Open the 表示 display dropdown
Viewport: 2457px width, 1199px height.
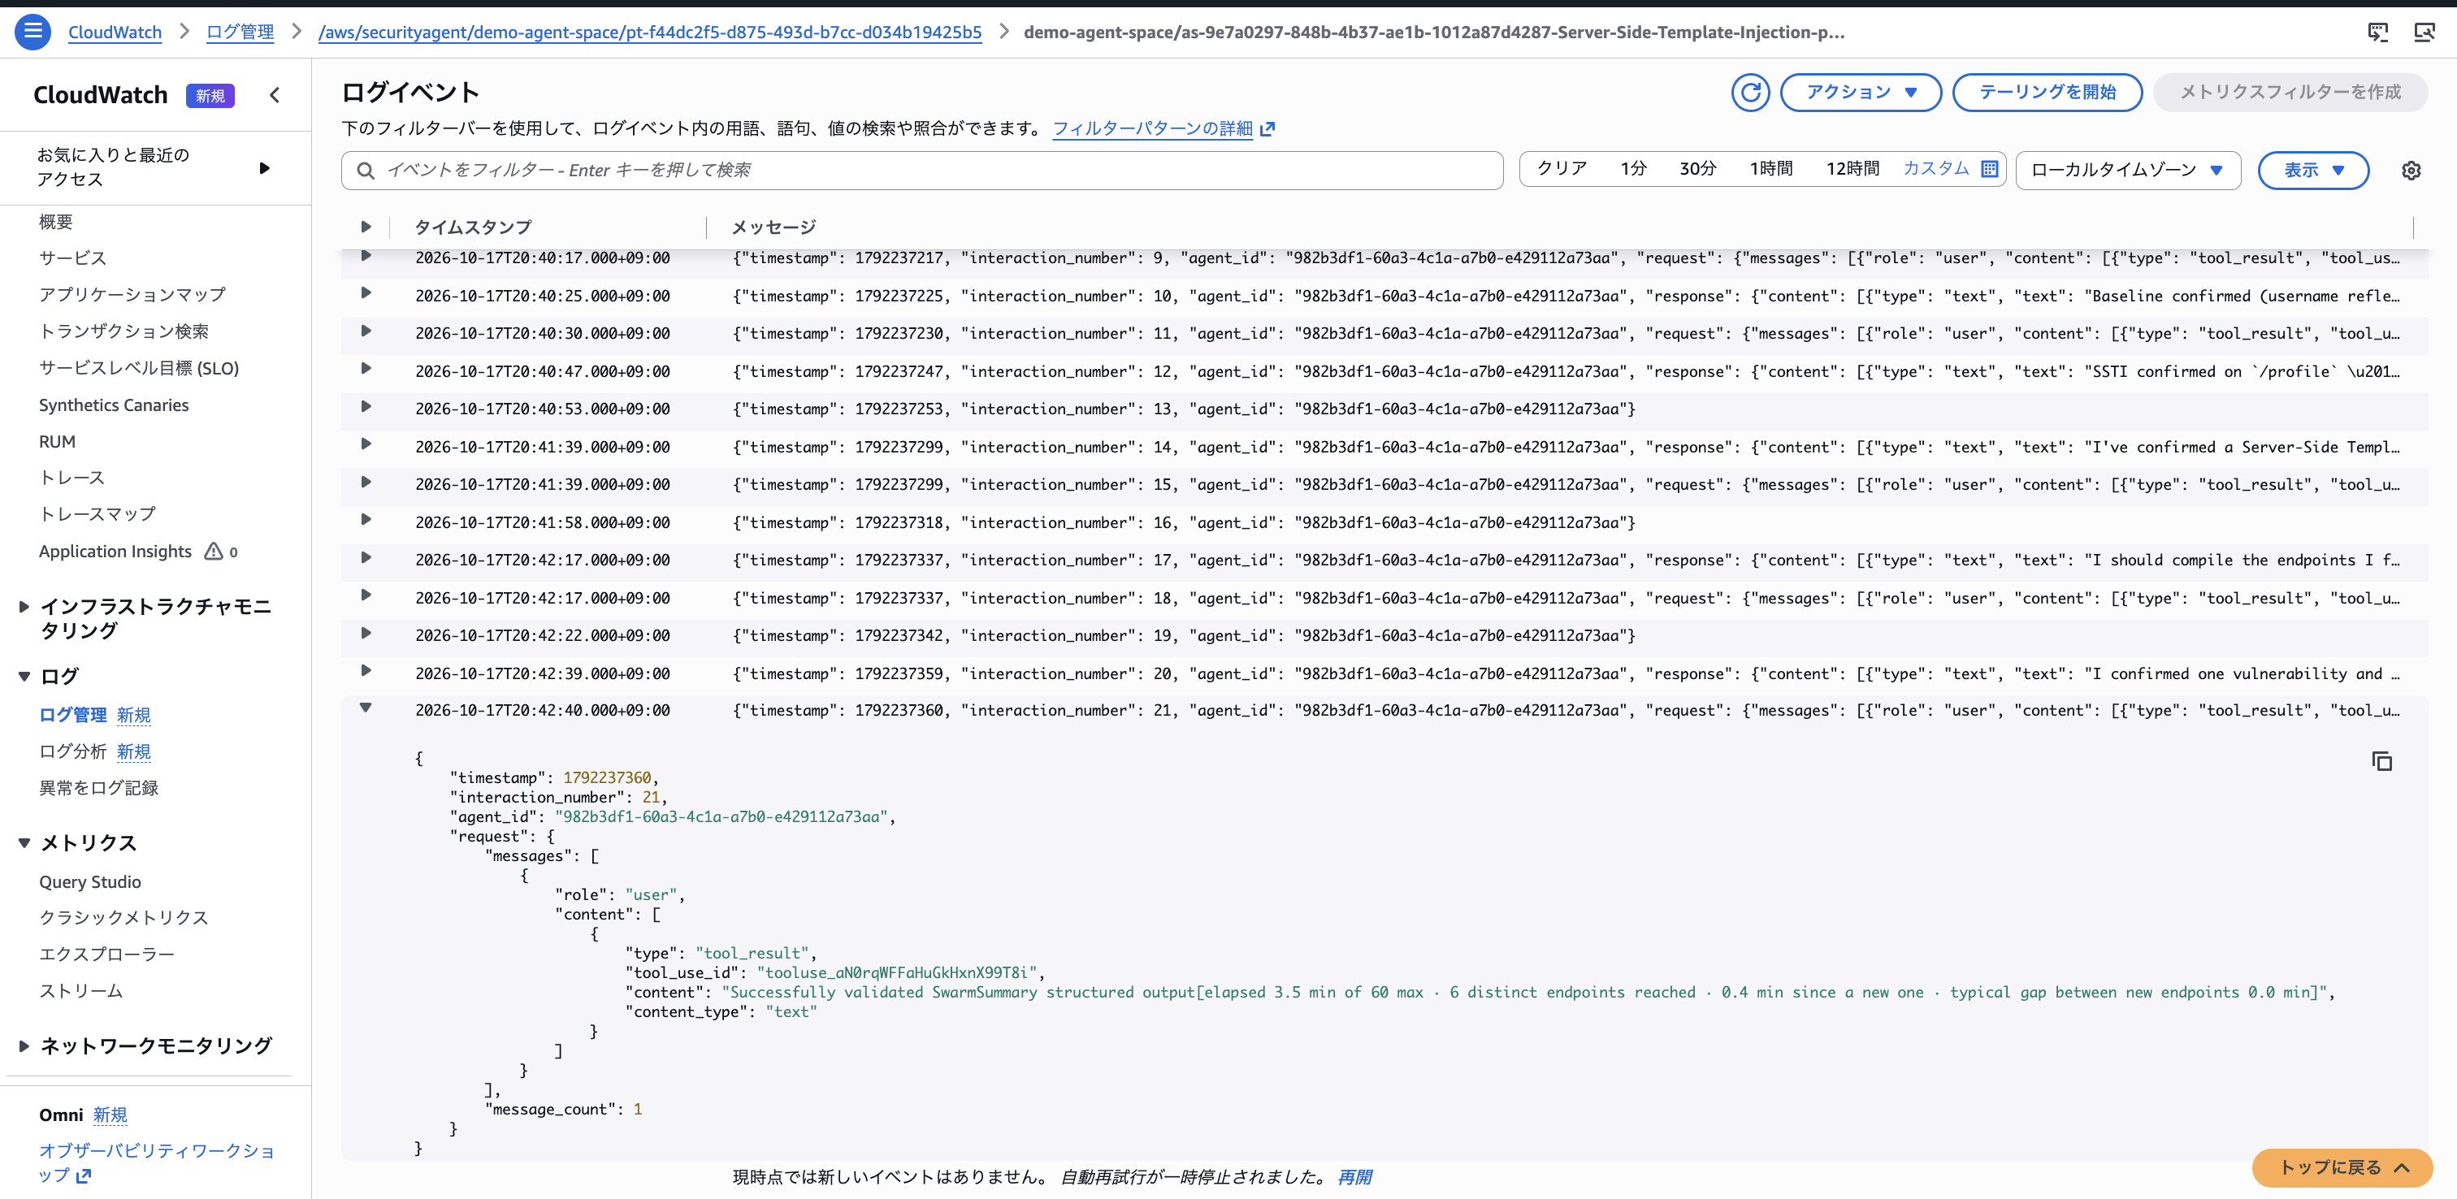(2313, 171)
